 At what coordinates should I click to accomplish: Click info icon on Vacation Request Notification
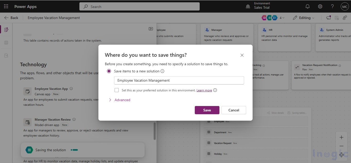[x=340, y=65]
